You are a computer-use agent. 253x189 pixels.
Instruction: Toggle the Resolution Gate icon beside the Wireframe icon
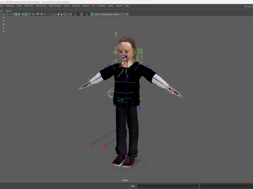[x=7, y=14]
